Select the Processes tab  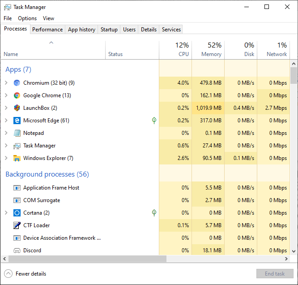pyautogui.click(x=15, y=29)
